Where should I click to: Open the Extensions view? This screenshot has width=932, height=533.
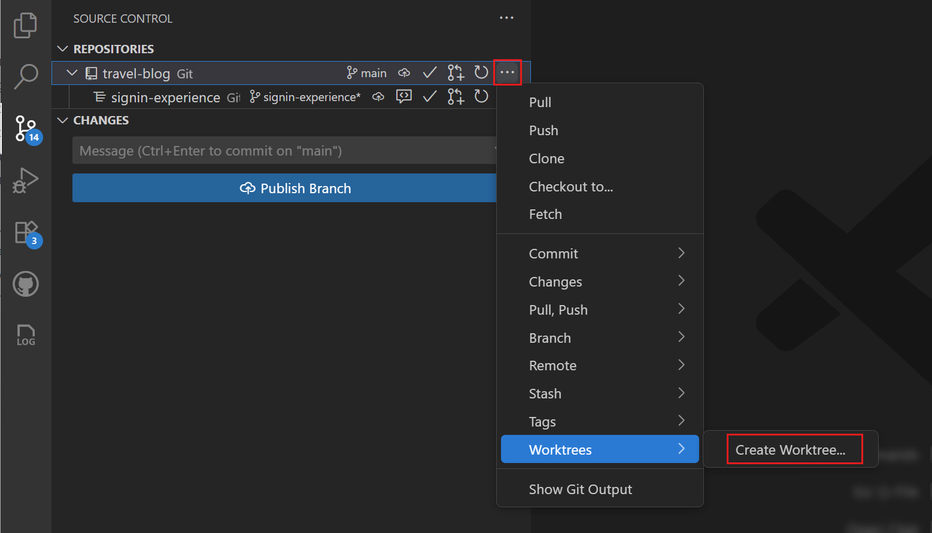(25, 232)
